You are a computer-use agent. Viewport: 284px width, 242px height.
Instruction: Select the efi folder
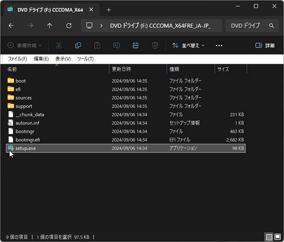tap(18, 89)
